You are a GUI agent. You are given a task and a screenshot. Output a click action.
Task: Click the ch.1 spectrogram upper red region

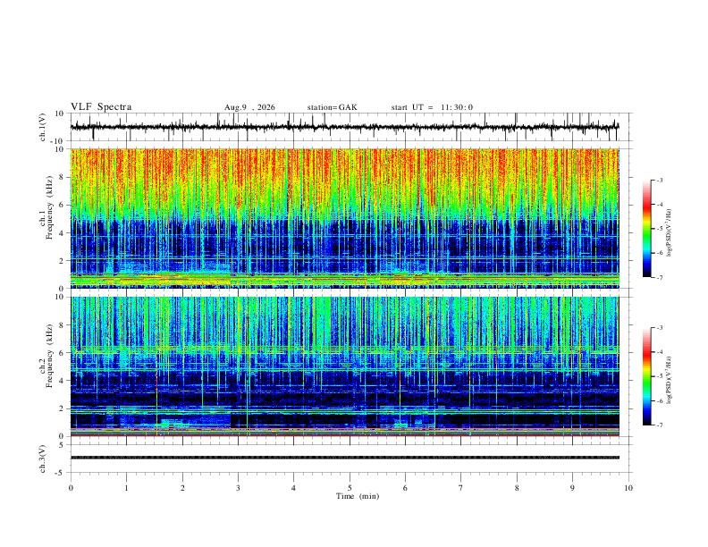point(344,178)
